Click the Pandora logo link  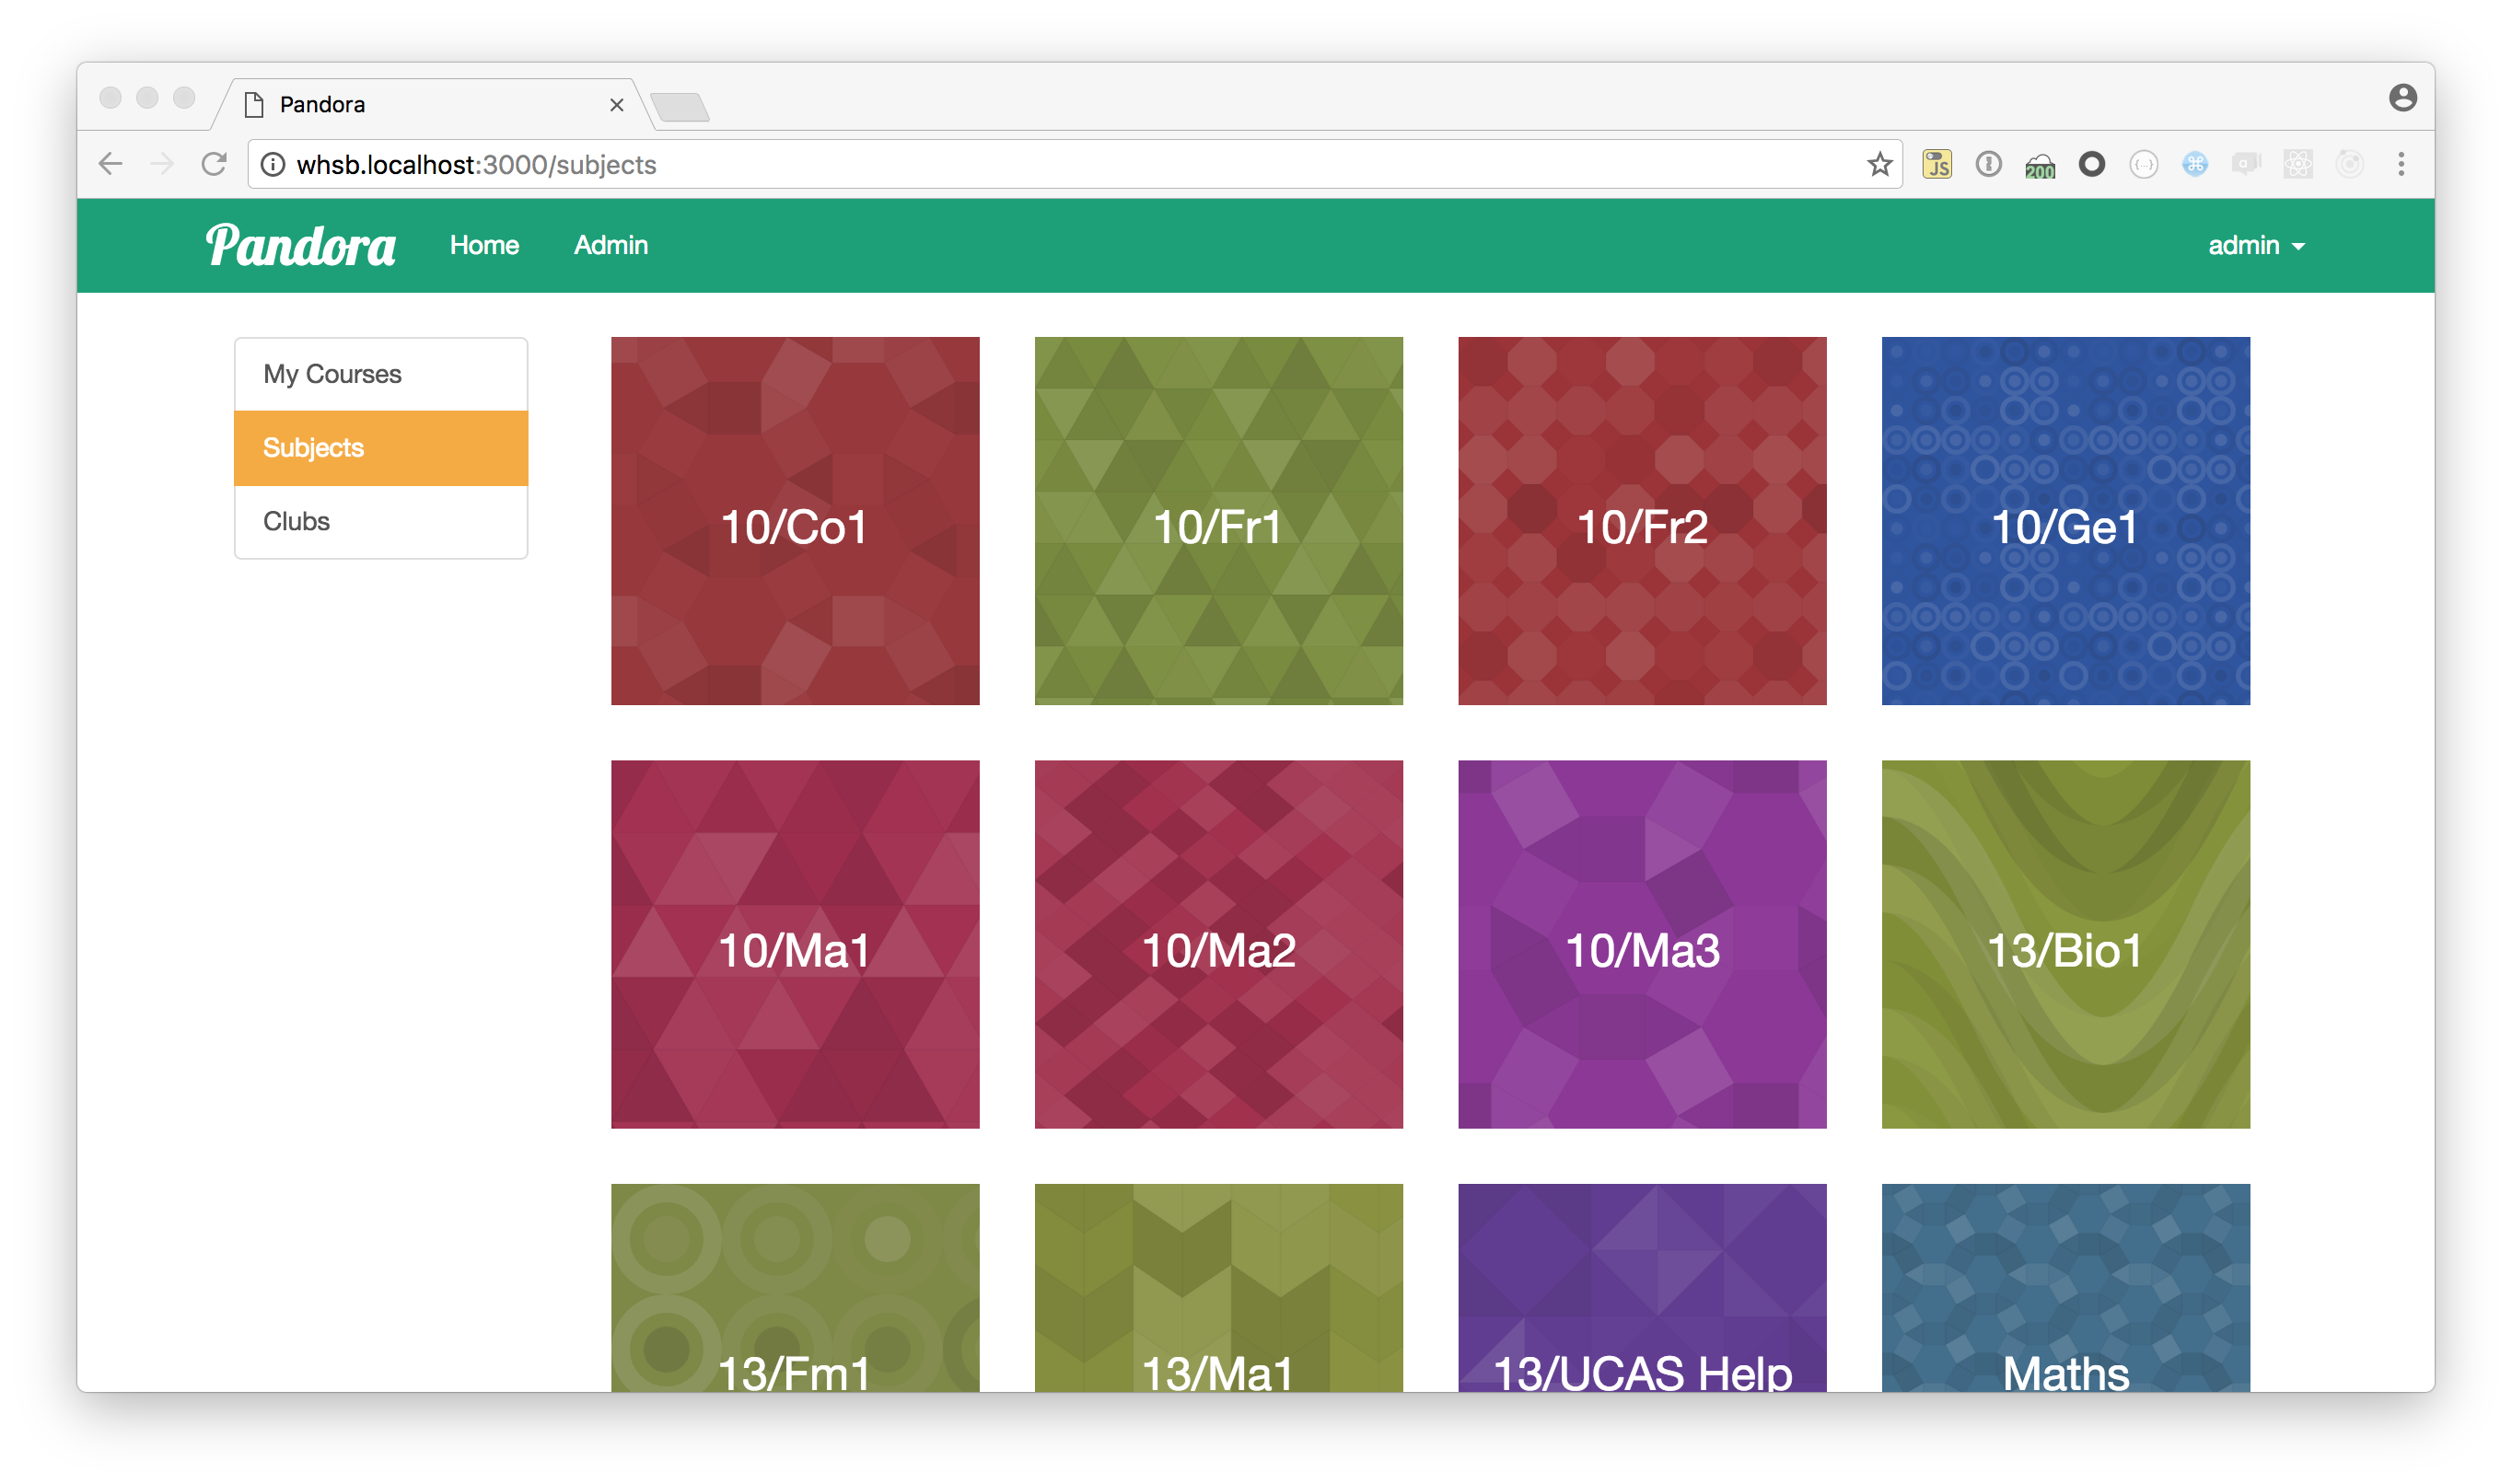point(300,246)
